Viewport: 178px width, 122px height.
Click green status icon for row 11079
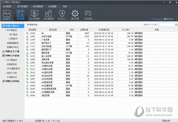28,40
